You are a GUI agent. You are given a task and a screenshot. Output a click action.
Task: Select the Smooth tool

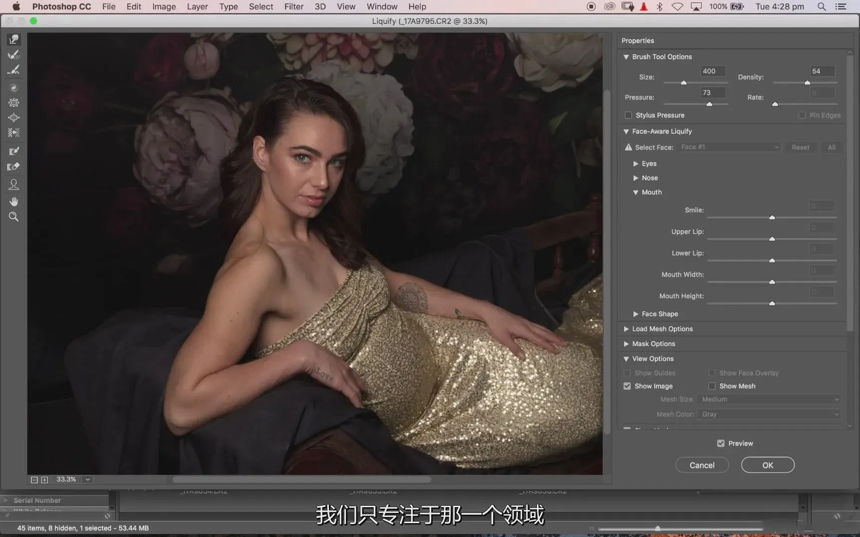coord(14,70)
